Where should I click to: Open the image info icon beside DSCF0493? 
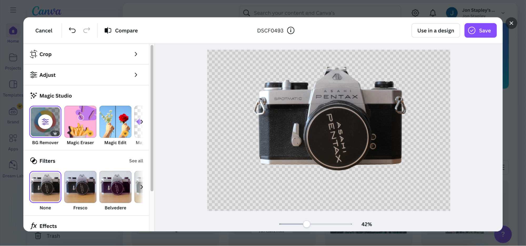(291, 30)
